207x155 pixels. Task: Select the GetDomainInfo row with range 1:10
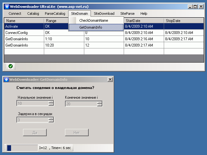click(x=104, y=39)
